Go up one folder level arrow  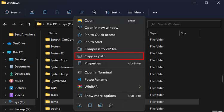click(x=29, y=24)
